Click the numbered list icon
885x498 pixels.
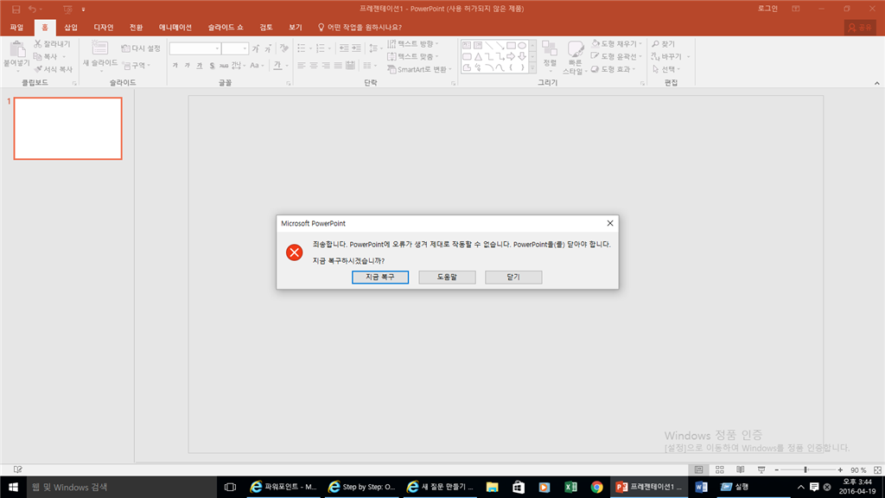click(x=320, y=48)
